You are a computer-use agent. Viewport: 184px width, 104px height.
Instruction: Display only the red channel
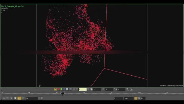[x=59, y=89]
